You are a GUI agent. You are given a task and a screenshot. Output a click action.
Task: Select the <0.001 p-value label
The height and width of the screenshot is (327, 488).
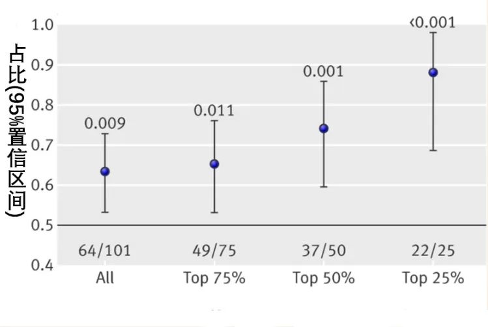point(432,22)
